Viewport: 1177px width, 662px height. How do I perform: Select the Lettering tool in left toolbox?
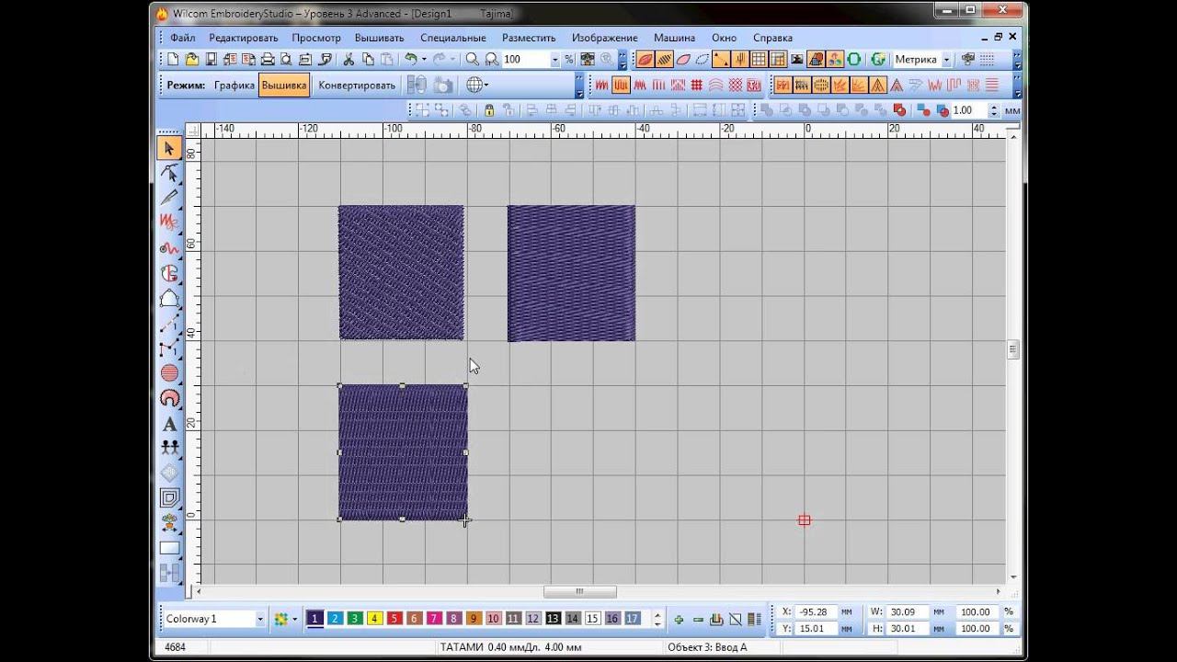click(x=169, y=424)
